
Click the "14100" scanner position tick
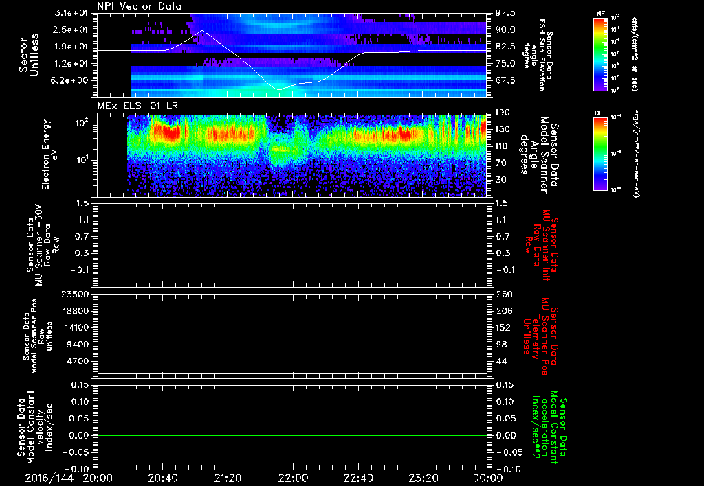(74, 327)
